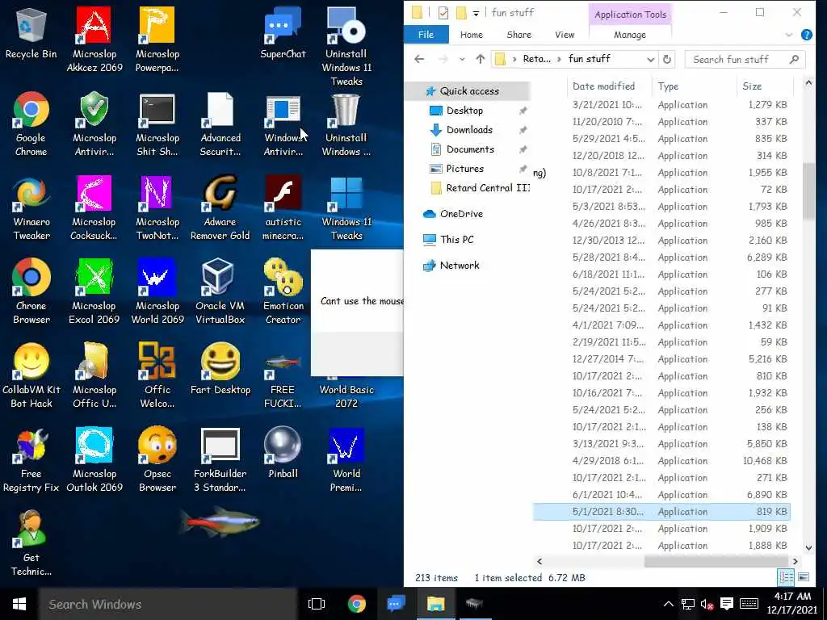Launch Microslop World 2069 shortcut
The width and height of the screenshot is (827, 620).
[157, 291]
